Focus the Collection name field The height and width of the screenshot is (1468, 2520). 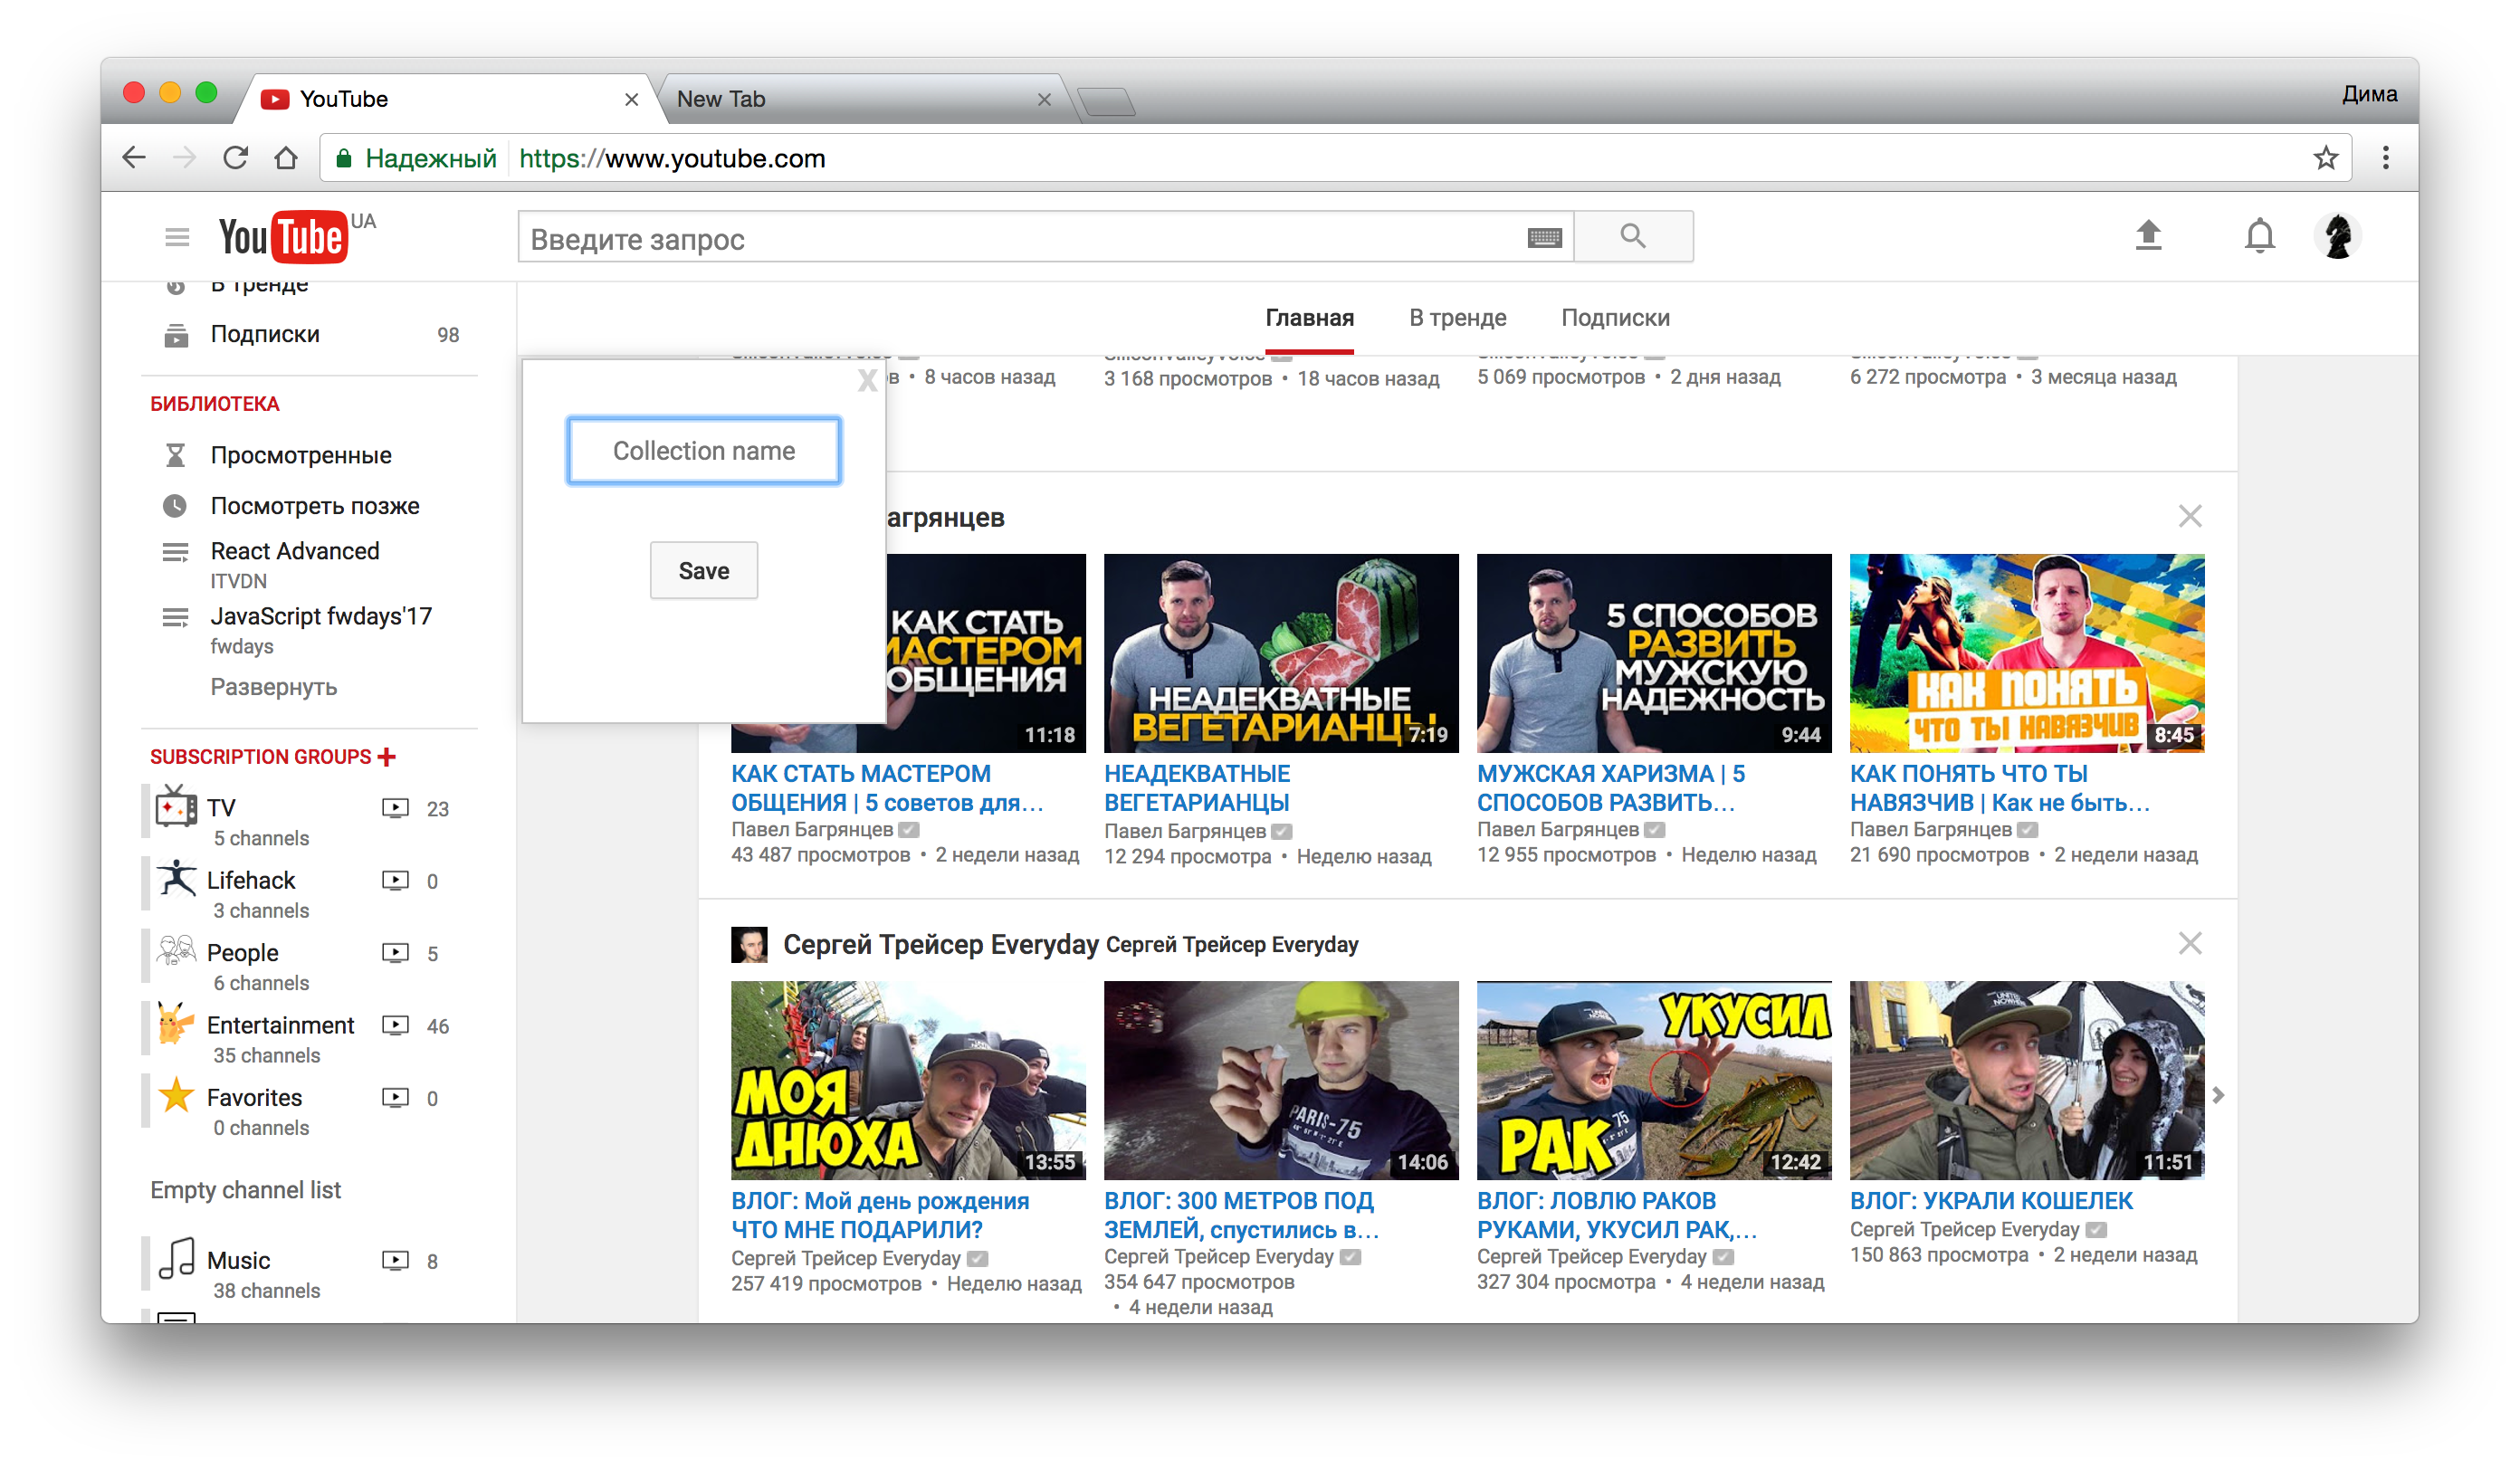(x=704, y=451)
